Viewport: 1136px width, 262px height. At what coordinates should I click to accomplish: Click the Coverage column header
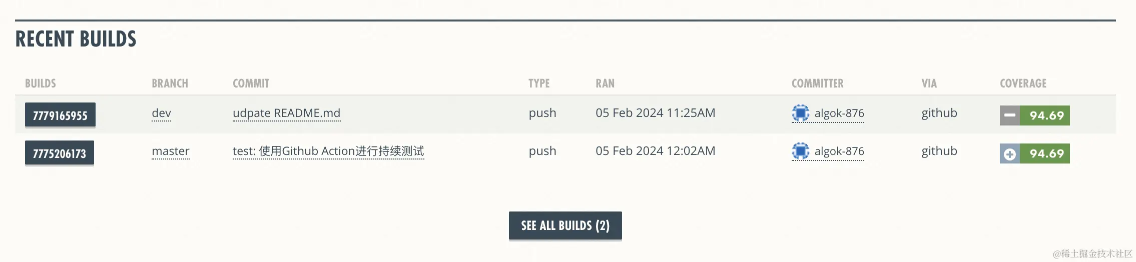coord(1023,83)
